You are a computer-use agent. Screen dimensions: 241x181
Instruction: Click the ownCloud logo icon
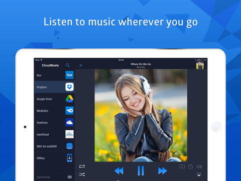click(69, 134)
